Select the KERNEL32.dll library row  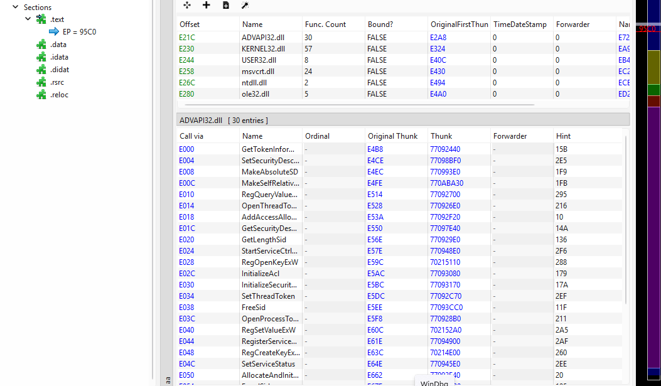(403, 49)
